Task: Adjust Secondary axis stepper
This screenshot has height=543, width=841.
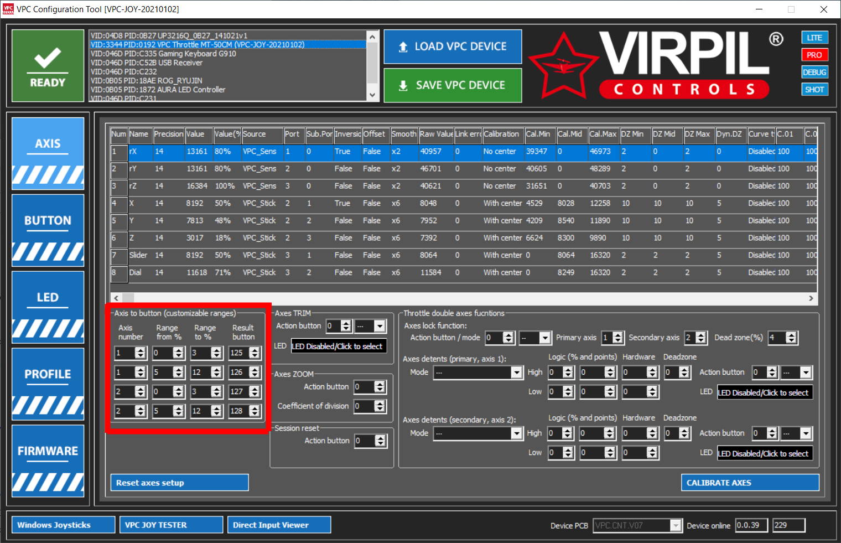Action: tap(701, 338)
